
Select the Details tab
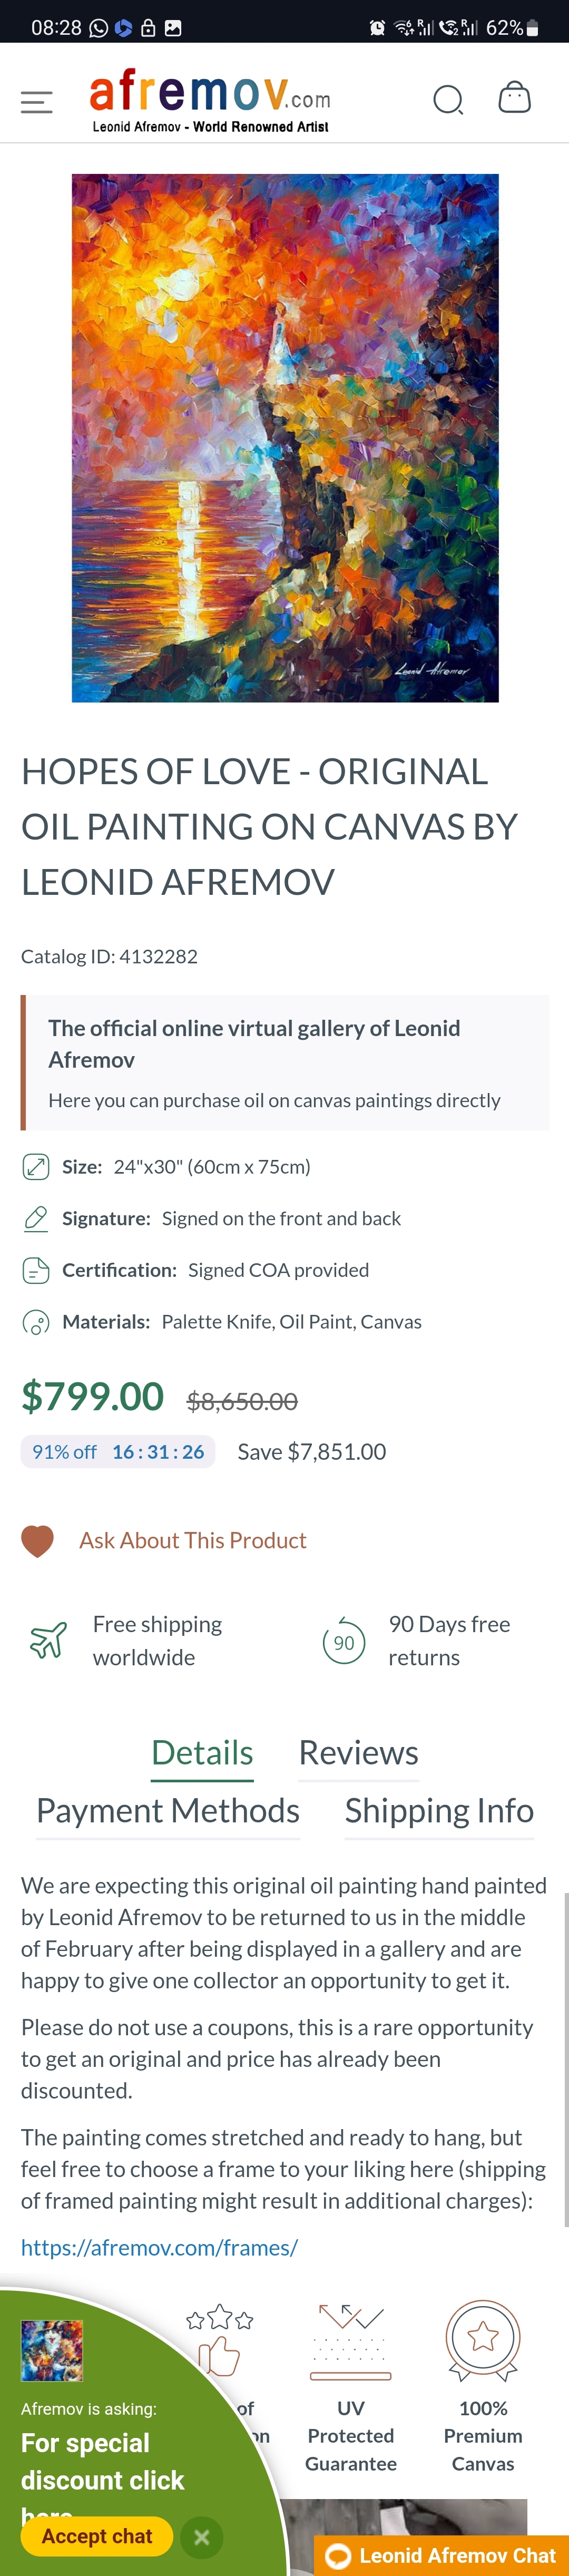(202, 1753)
